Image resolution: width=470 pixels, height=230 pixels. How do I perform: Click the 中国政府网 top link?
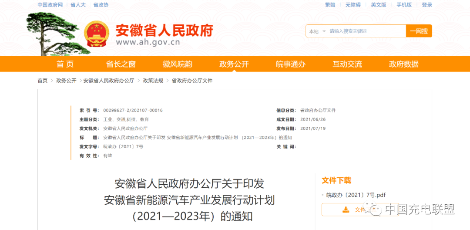pos(50,5)
